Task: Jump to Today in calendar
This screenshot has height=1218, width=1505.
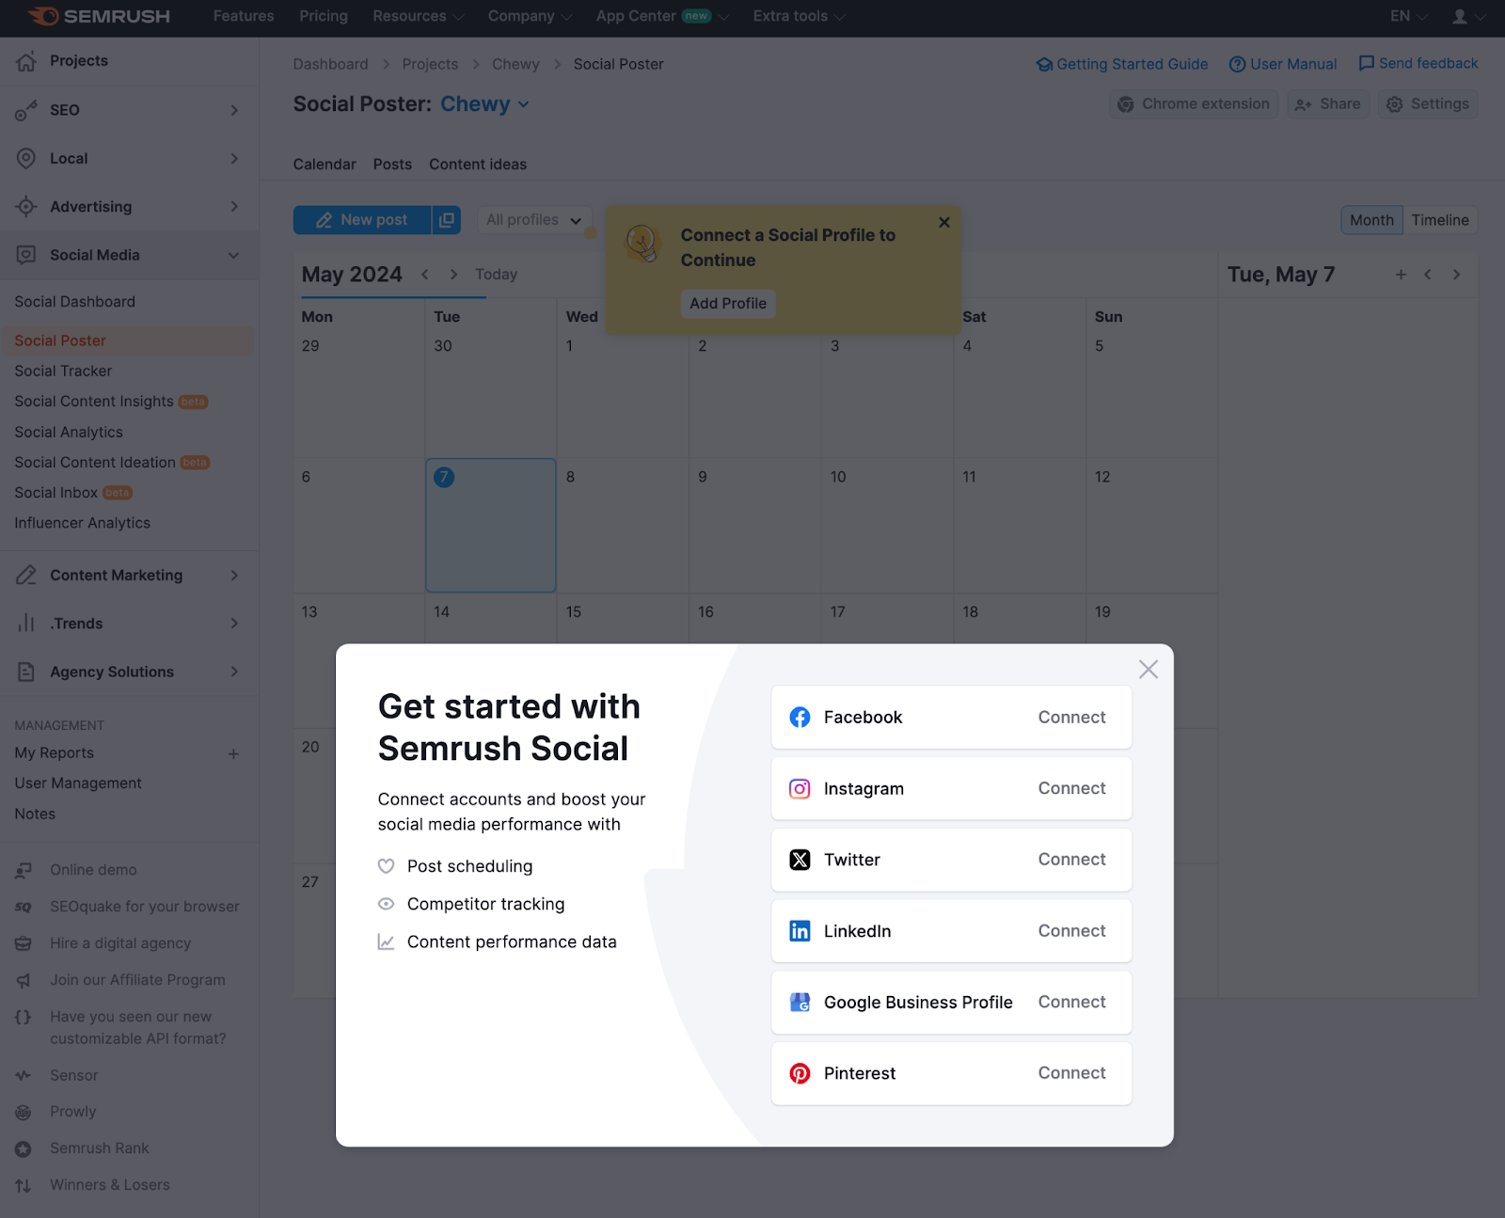Action: tap(496, 275)
